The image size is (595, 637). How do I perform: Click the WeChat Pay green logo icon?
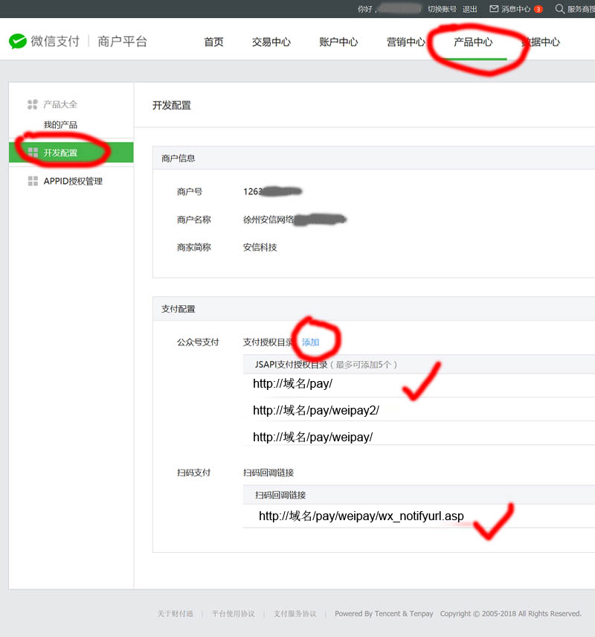pyautogui.click(x=18, y=41)
